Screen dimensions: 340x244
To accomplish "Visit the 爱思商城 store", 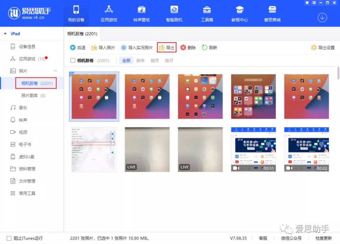I will (x=272, y=14).
